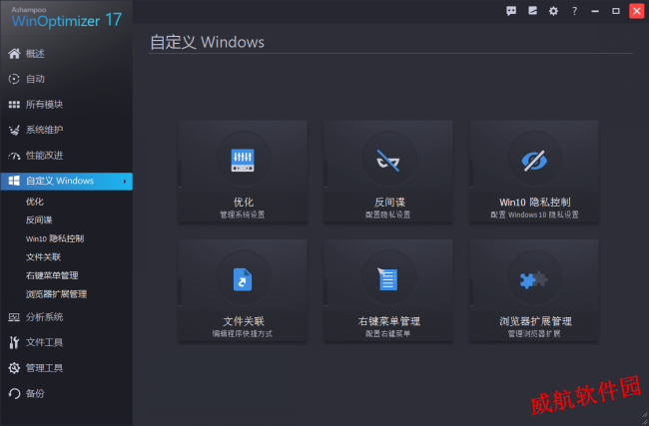Open the Win10 隐私控制 tile title

coord(535,203)
